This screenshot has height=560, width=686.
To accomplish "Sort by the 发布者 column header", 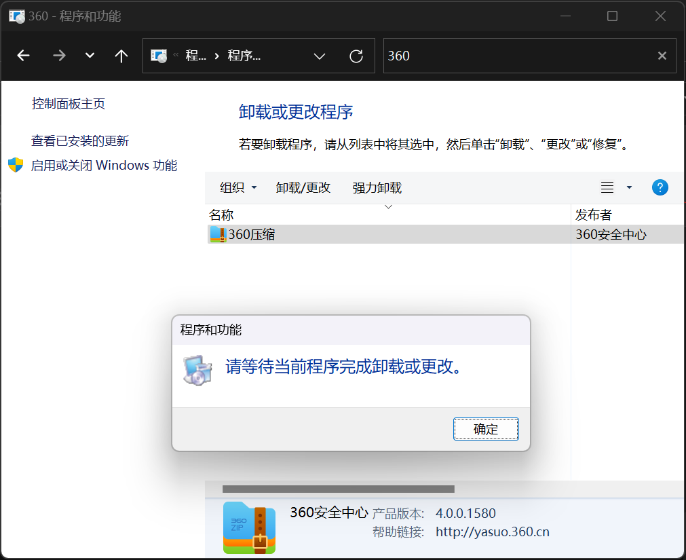I will (x=628, y=214).
